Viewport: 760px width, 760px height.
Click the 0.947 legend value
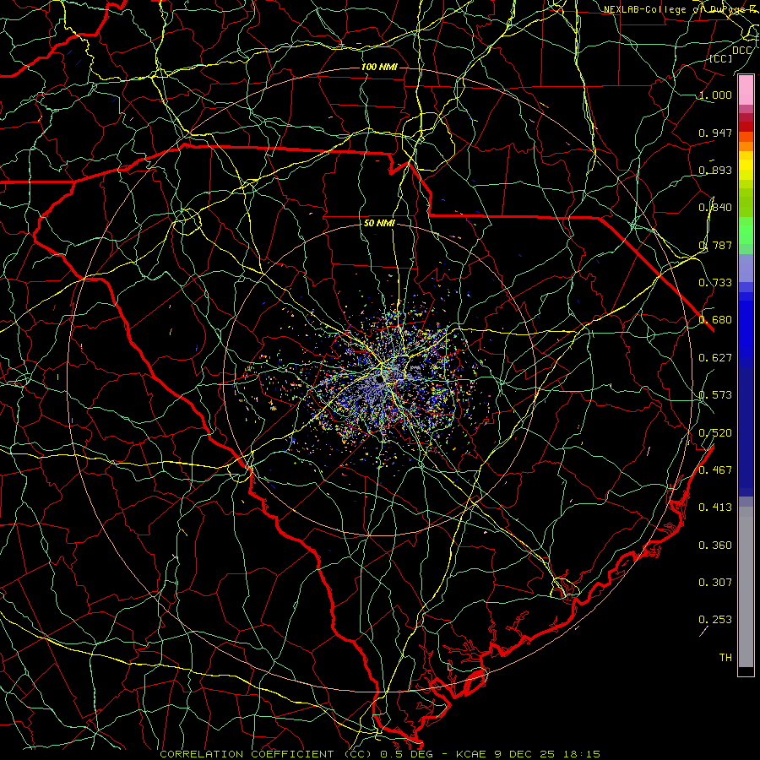pos(715,133)
